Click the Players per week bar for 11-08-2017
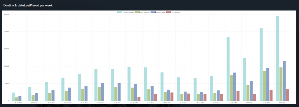Screen dimensions: 299x107 click(162, 86)
